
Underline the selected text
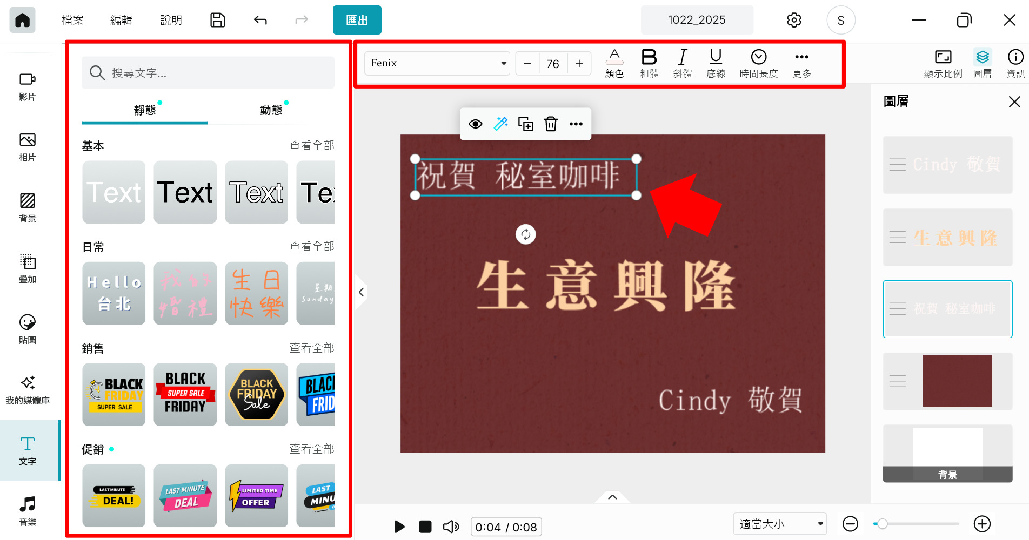point(716,62)
